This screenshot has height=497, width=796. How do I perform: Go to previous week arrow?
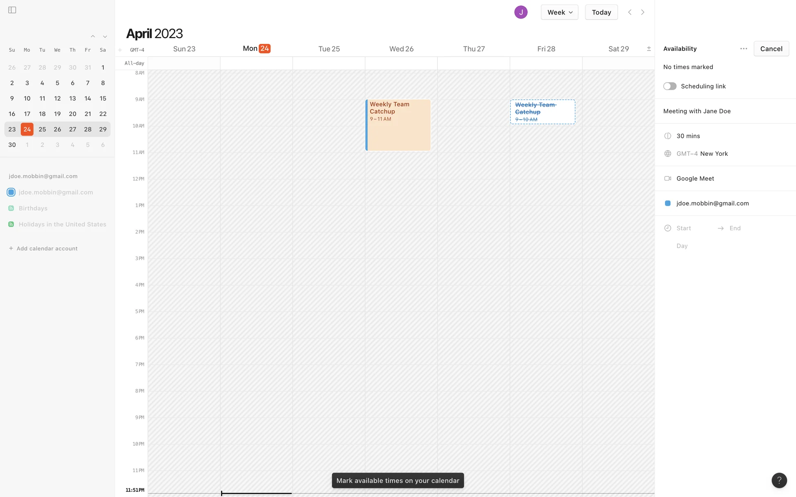click(630, 12)
